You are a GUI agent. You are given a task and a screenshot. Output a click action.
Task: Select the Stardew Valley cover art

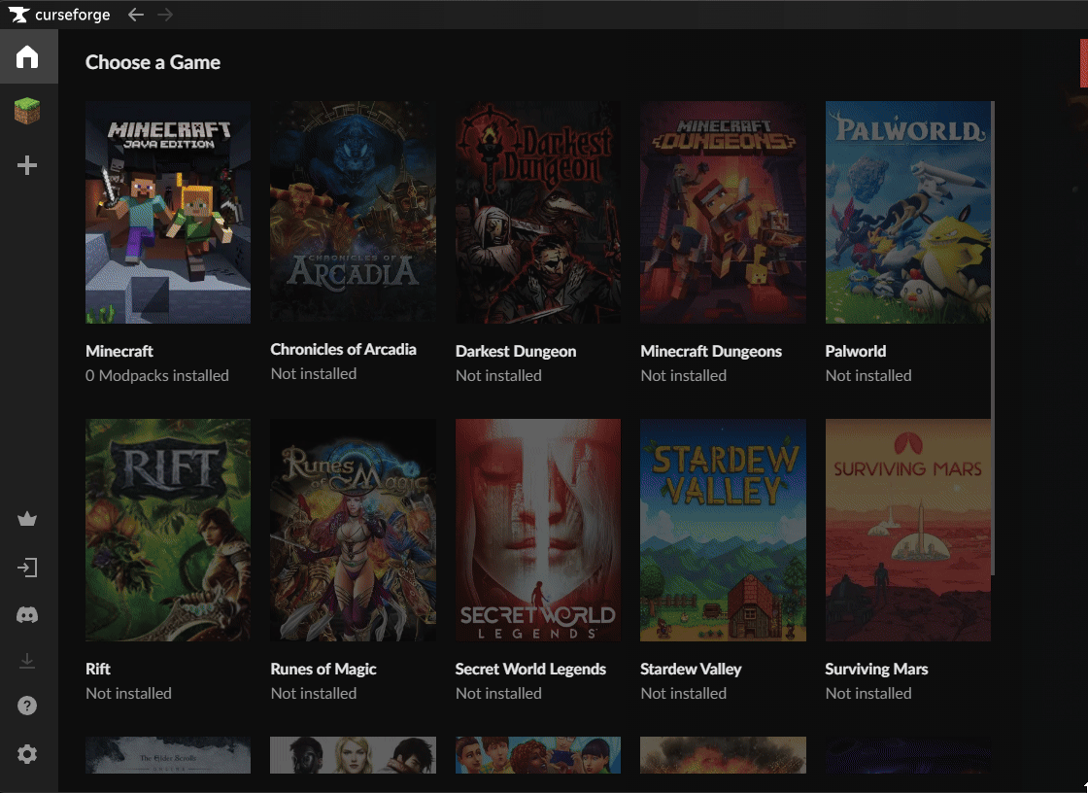click(x=723, y=530)
